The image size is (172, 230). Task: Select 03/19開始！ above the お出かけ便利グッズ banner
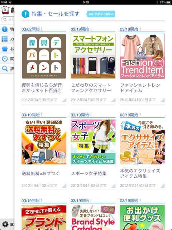click(x=130, y=201)
